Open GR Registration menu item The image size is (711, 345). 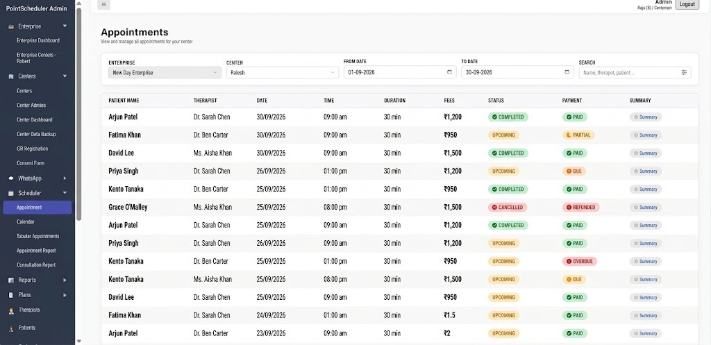point(32,149)
